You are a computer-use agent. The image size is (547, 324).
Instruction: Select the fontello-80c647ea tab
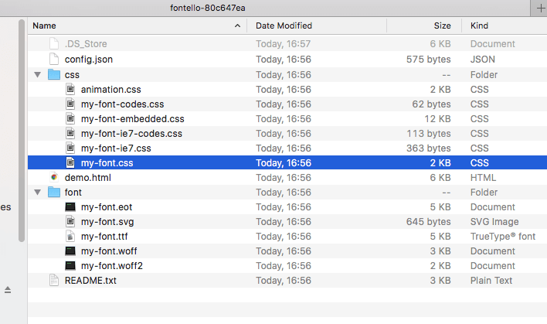pyautogui.click(x=208, y=8)
